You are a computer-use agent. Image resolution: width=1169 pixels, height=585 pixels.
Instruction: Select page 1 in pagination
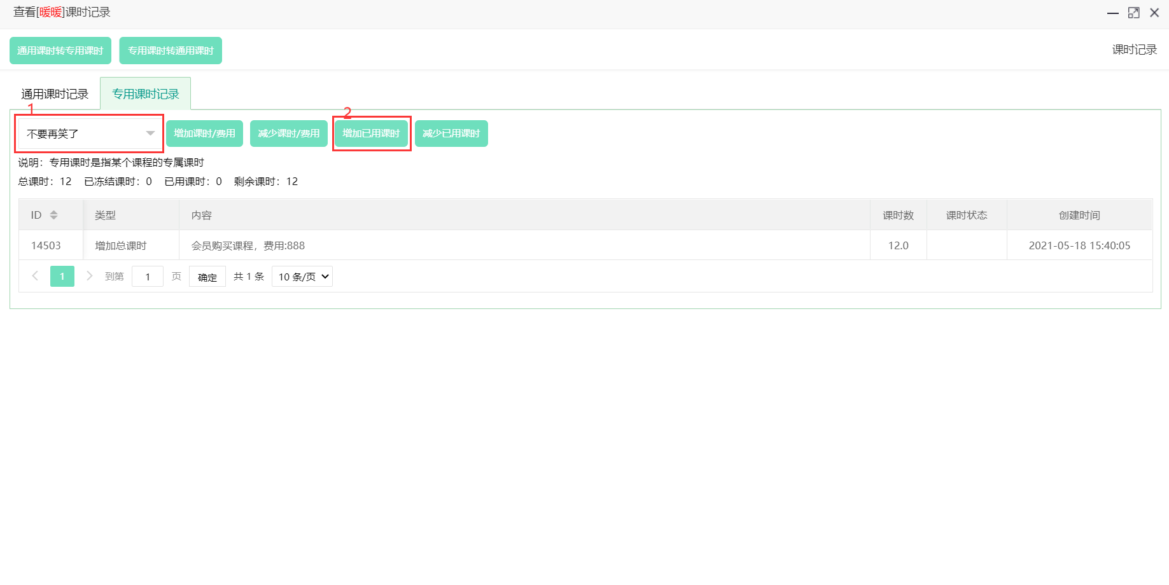coord(62,276)
